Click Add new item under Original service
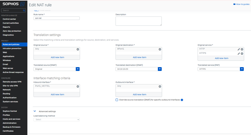Screen dimensions: 251x135 click(221, 58)
